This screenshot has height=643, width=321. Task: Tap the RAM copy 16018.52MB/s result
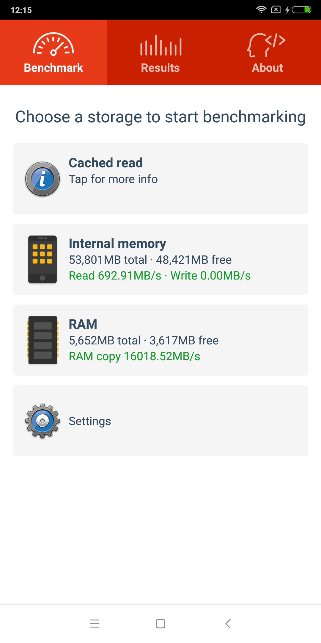(135, 356)
